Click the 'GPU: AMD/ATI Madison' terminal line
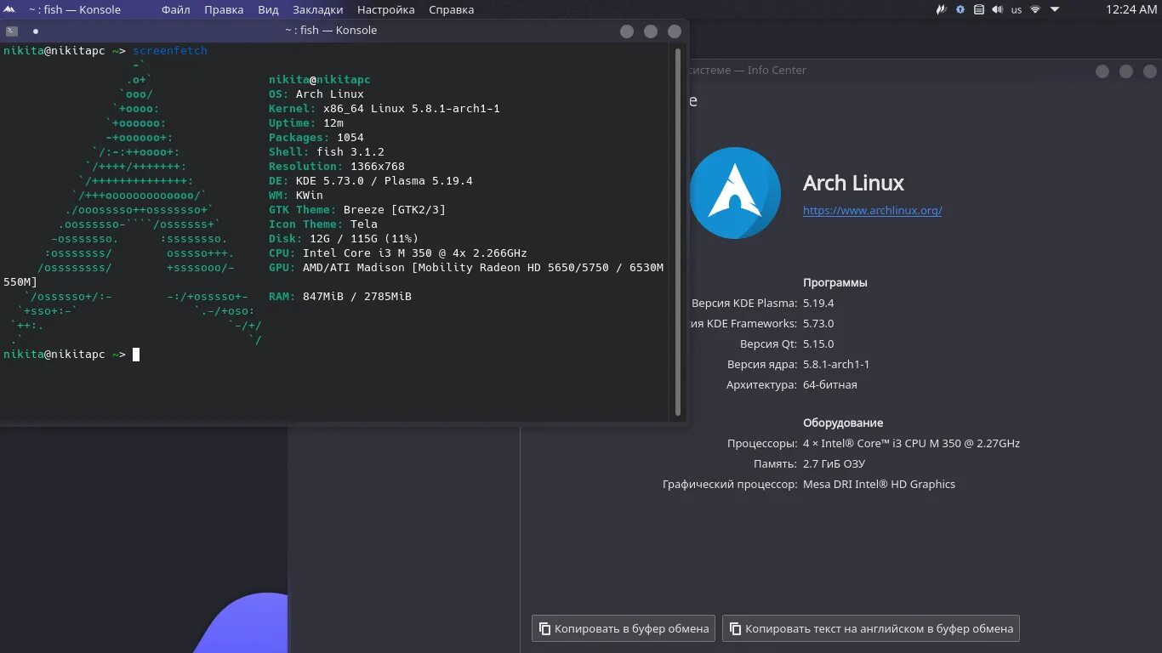The height and width of the screenshot is (653, 1162). tap(466, 268)
